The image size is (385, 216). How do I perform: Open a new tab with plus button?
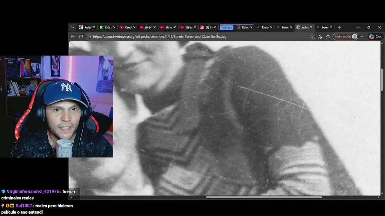point(339,27)
